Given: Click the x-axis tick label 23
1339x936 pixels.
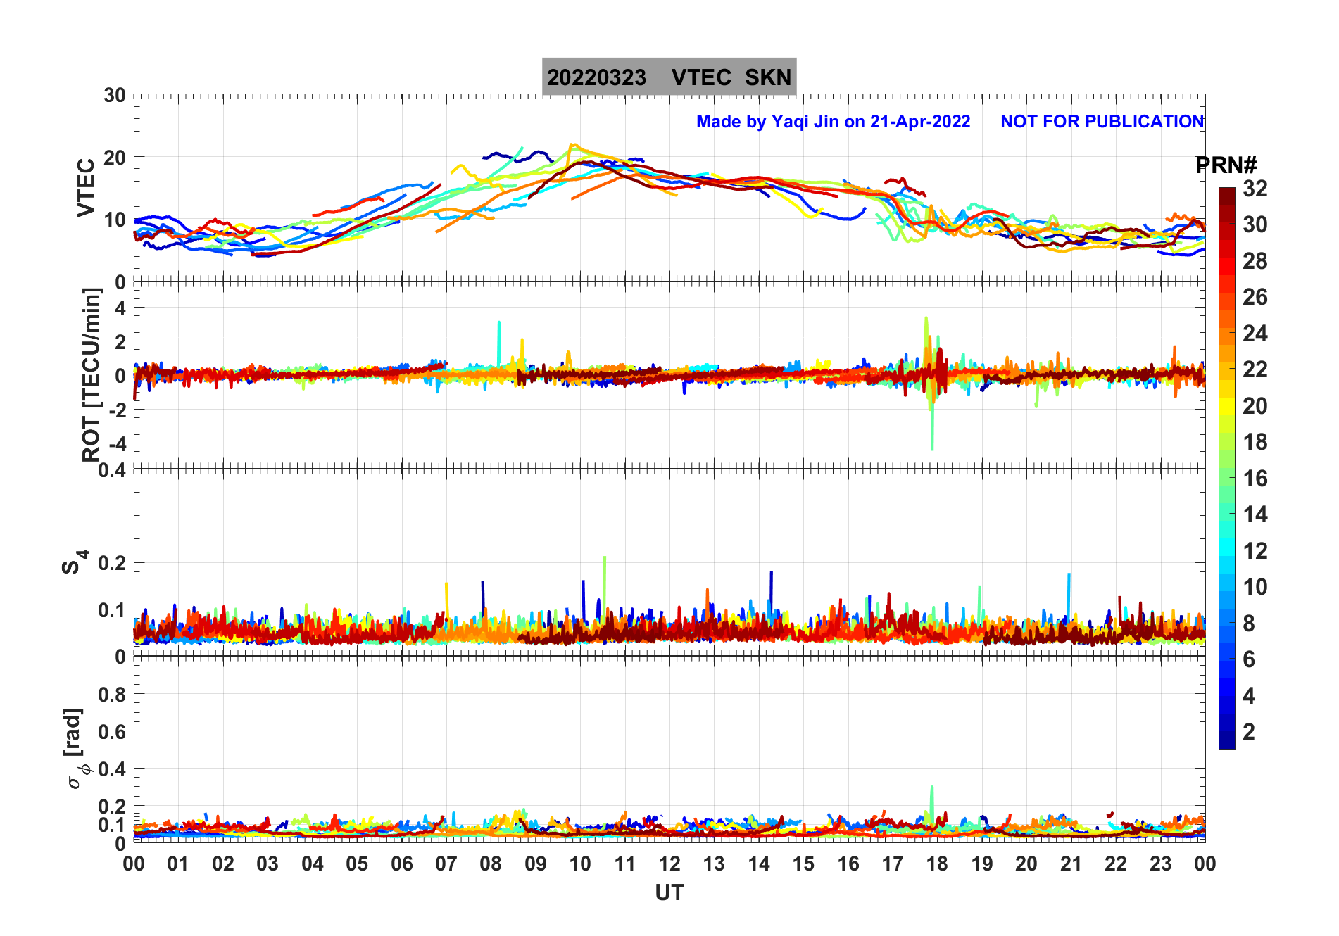Looking at the screenshot, I should pos(1160,864).
